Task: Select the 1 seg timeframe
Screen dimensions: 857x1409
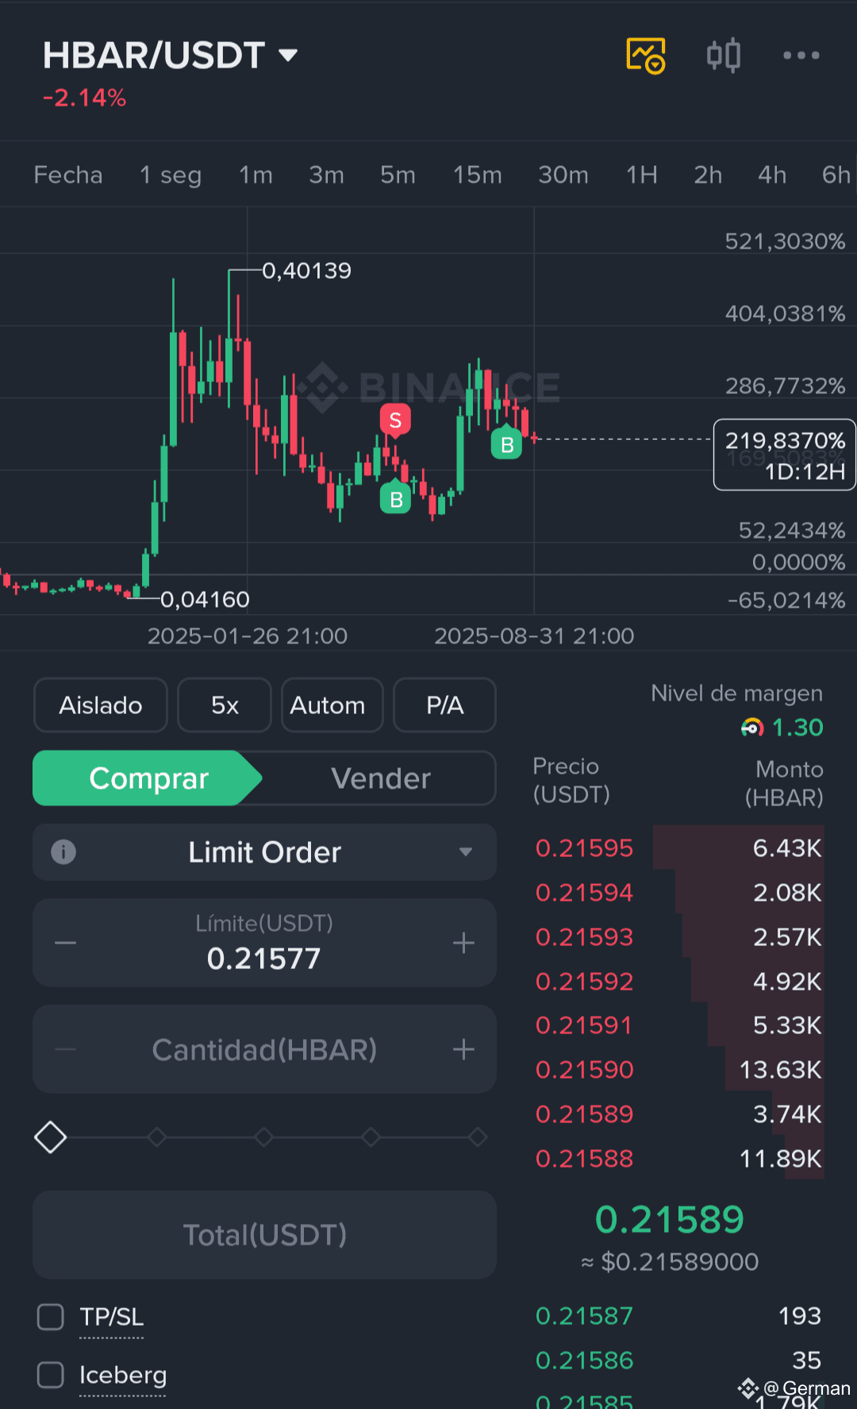Action: tap(171, 175)
